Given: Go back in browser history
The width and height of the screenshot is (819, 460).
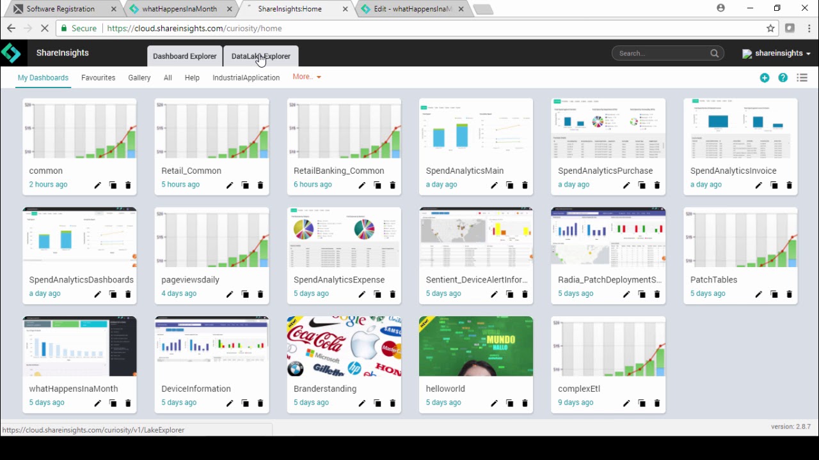Looking at the screenshot, I should [11, 28].
